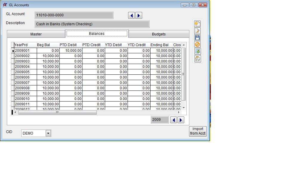Click the grid's vertical scroll down arrow

click(184, 107)
